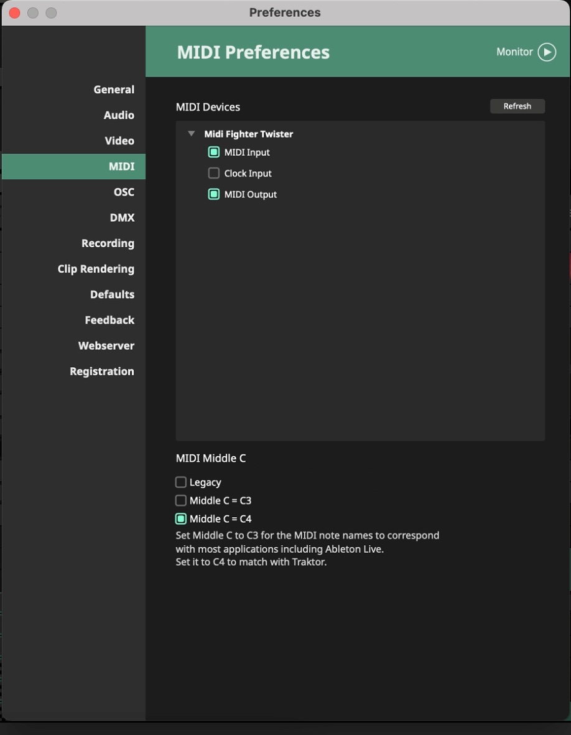Uncheck the MIDI Output checkbox
This screenshot has height=735, width=571.
tap(214, 195)
